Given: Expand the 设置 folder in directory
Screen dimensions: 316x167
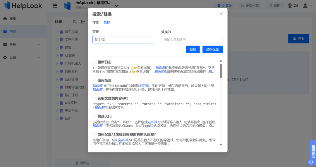Looking at the screenshot, I should 57,48.
